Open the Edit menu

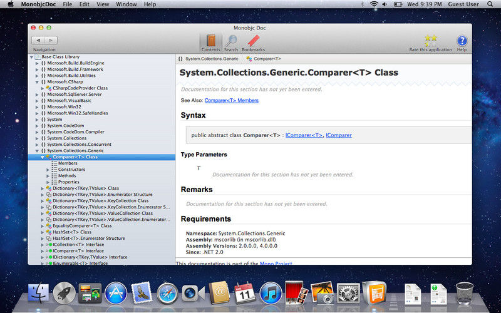(x=85, y=4)
